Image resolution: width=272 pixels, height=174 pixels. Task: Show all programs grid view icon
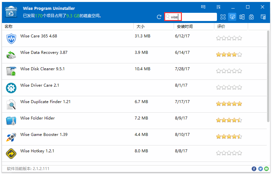tap(223, 17)
